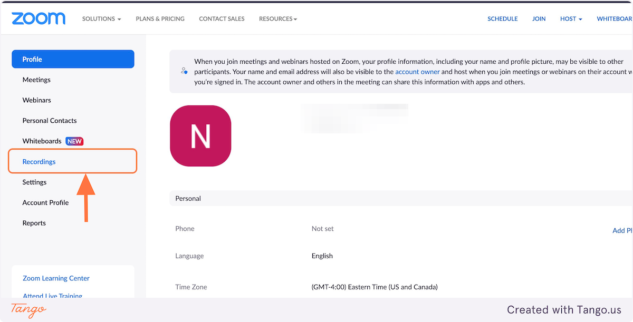Open Reports in the sidebar

tap(34, 223)
